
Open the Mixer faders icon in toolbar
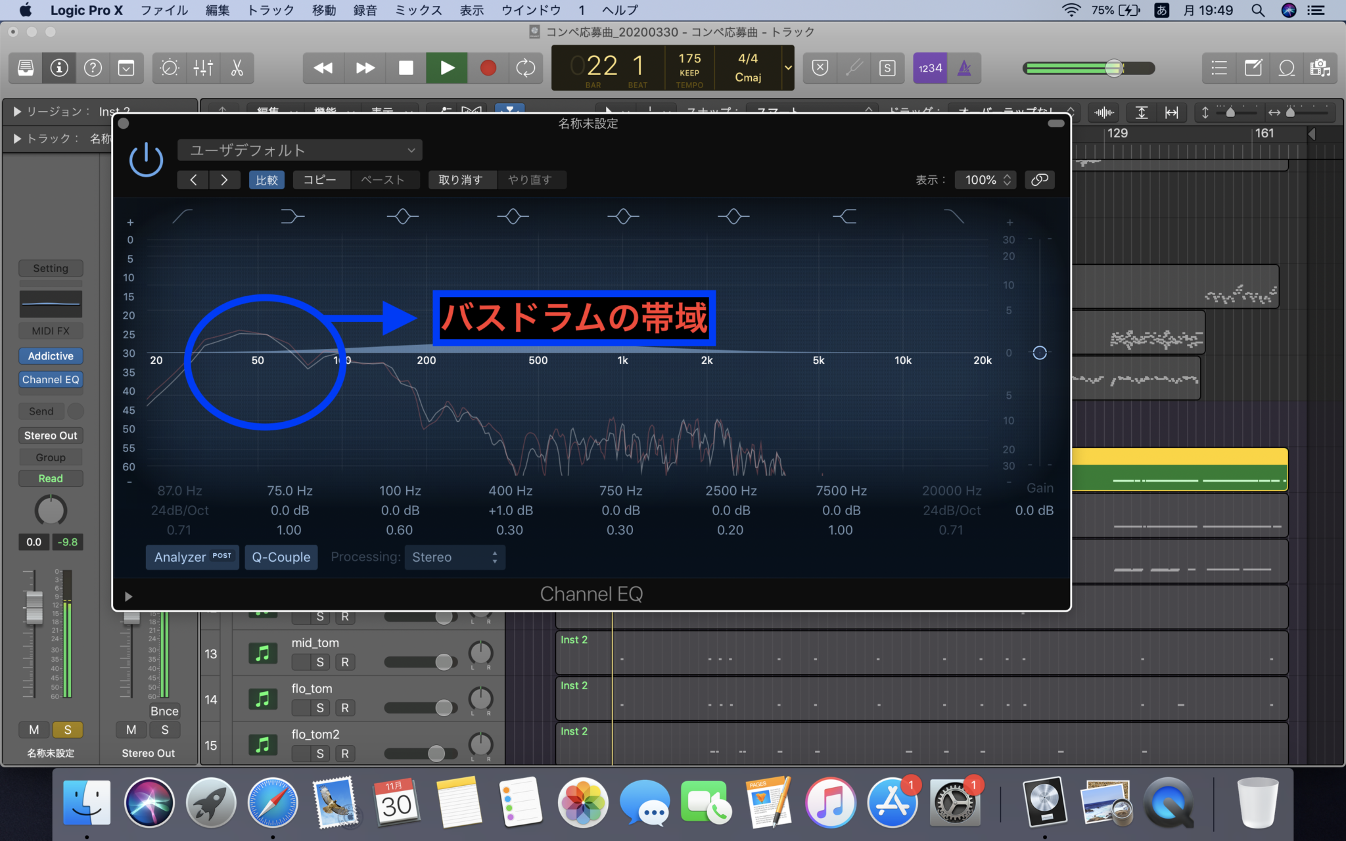tap(203, 68)
